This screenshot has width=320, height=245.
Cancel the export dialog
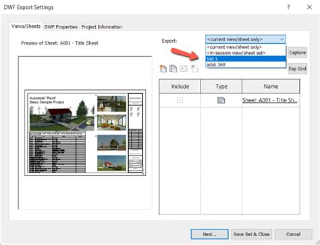(293, 234)
